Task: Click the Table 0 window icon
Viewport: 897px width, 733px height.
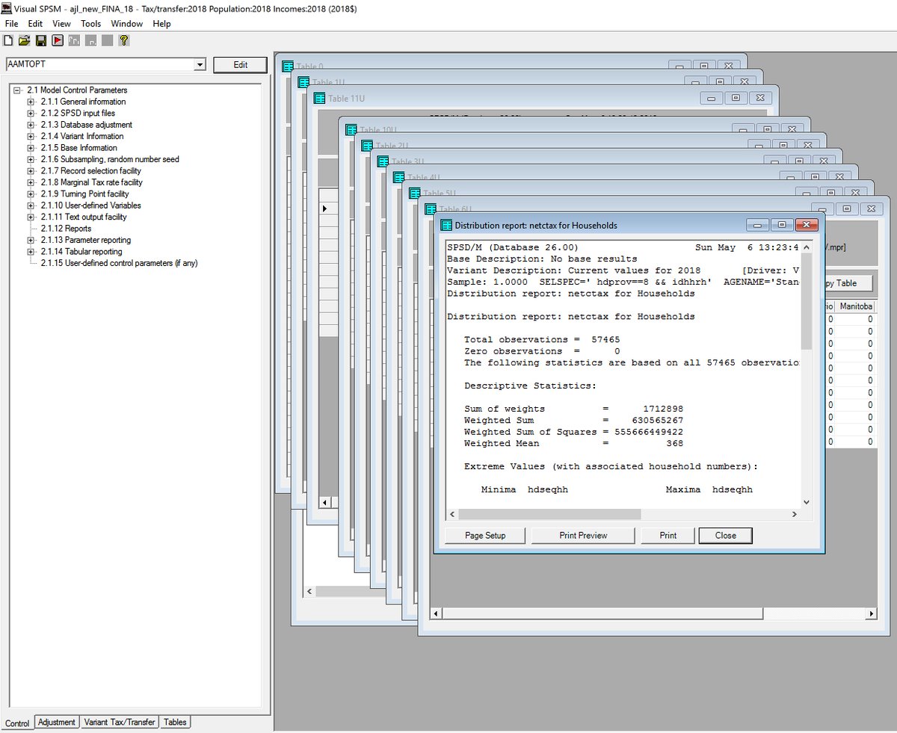Action: point(288,67)
